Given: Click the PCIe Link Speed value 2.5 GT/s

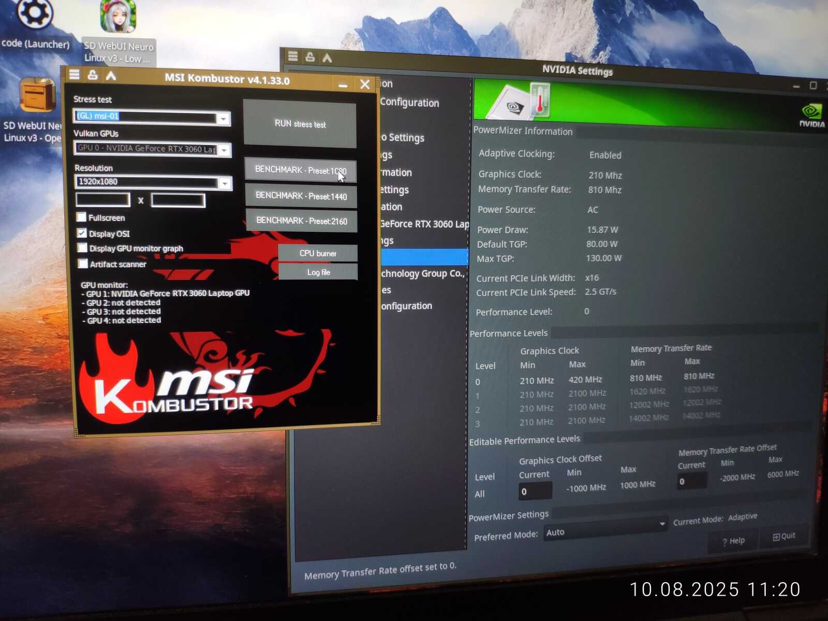Looking at the screenshot, I should pos(600,292).
